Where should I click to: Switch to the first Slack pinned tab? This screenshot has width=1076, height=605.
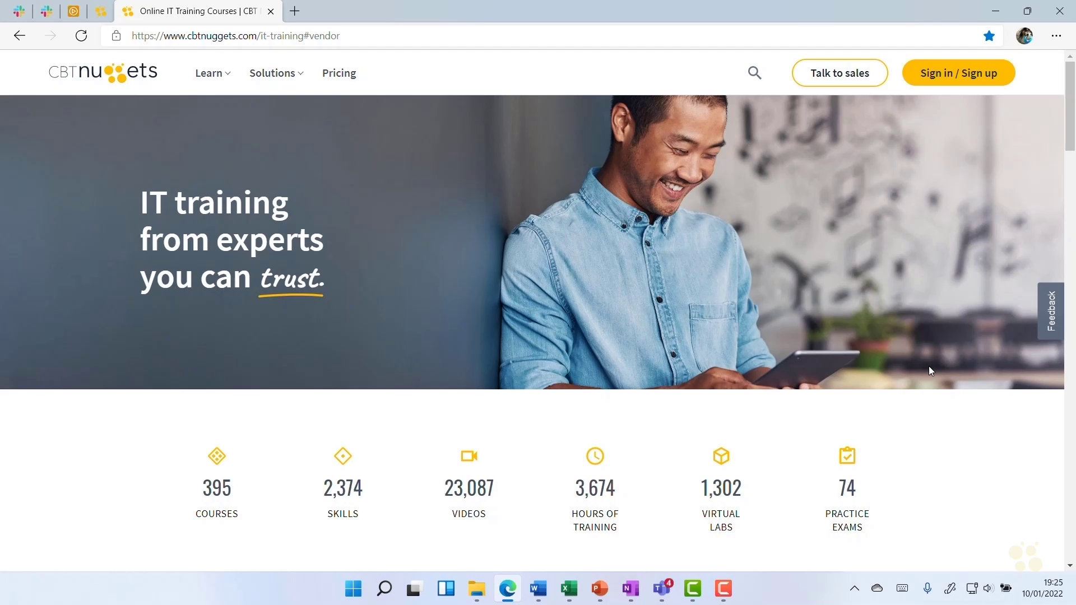18,11
